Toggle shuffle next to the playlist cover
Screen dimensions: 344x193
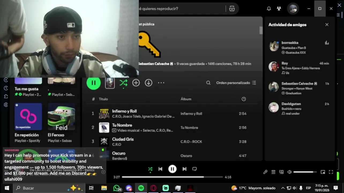[x=124, y=83]
